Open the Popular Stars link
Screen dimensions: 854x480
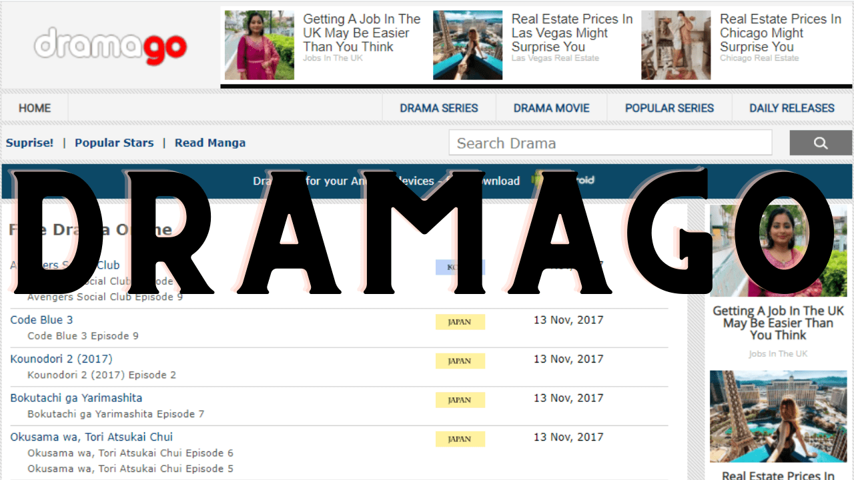[114, 143]
